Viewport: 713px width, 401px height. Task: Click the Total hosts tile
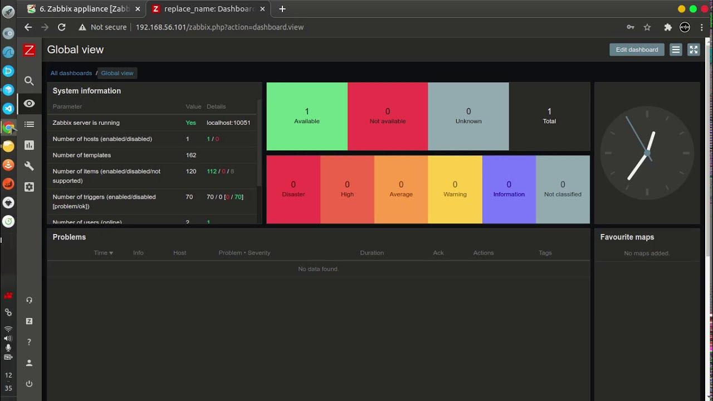tap(549, 116)
